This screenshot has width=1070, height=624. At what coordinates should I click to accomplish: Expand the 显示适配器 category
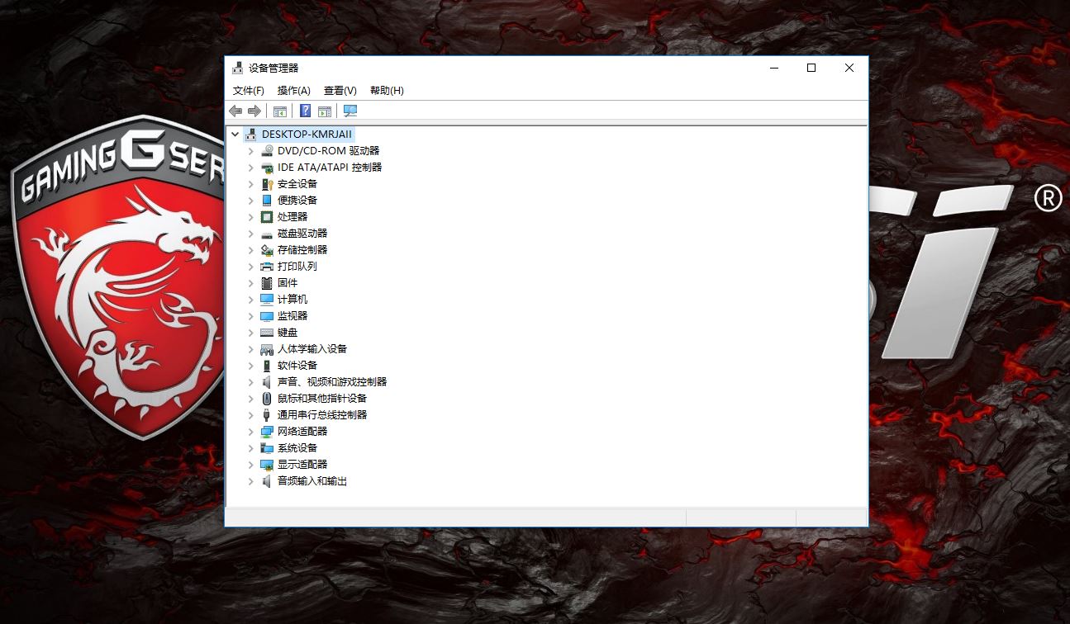[x=251, y=464]
